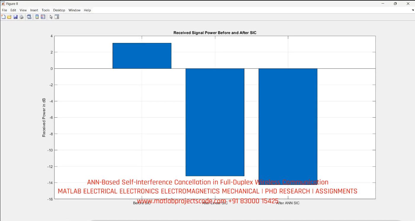
Task: Open the Insert menu
Action: (x=34, y=10)
